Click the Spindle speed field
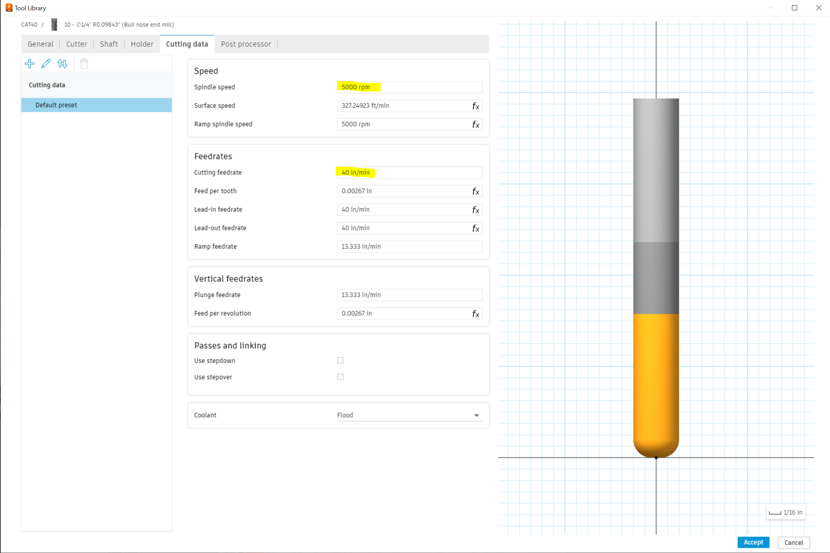830x553 pixels. coord(410,87)
